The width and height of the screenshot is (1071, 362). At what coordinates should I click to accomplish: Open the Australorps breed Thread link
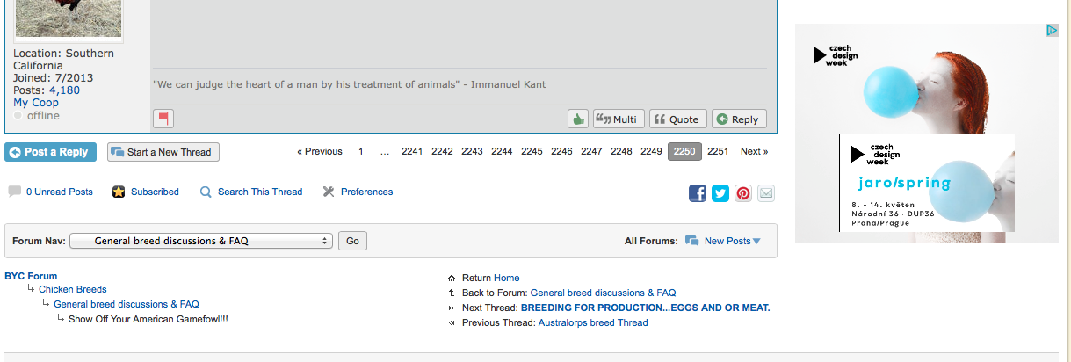(592, 322)
